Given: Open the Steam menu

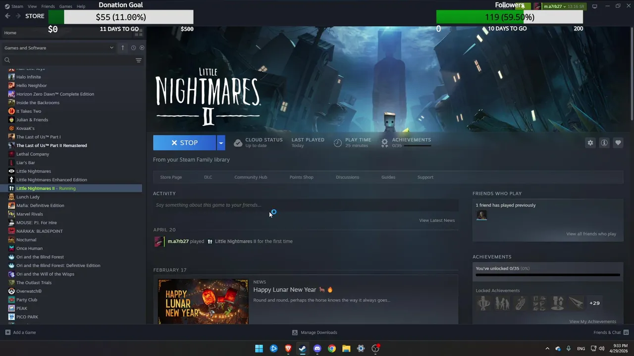Looking at the screenshot, I should click(x=14, y=6).
